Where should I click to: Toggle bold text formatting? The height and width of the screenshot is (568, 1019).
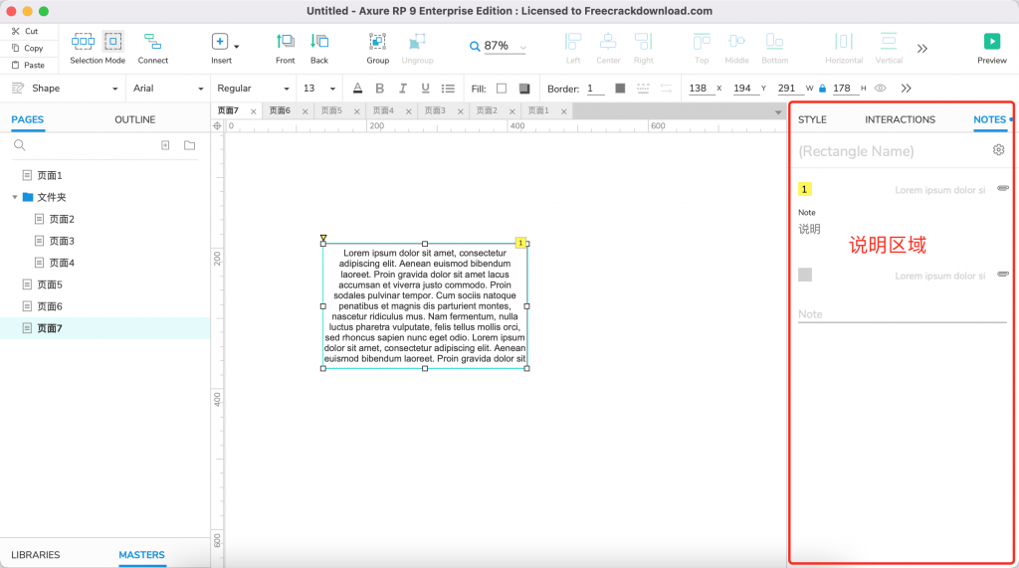pos(379,89)
